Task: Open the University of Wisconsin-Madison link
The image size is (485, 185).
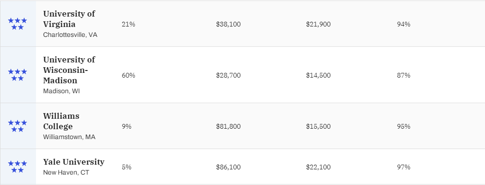Action: pyautogui.click(x=69, y=70)
